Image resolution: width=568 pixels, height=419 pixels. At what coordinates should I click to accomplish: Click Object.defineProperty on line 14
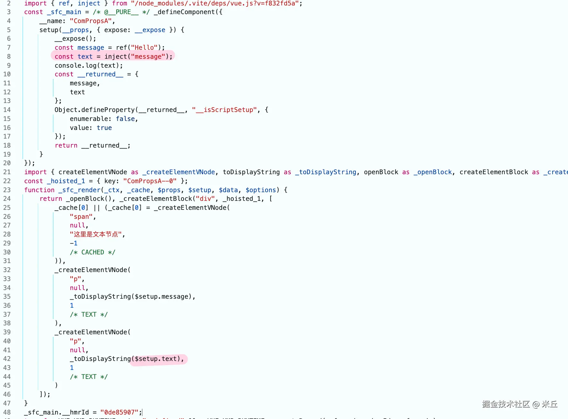(x=95, y=110)
